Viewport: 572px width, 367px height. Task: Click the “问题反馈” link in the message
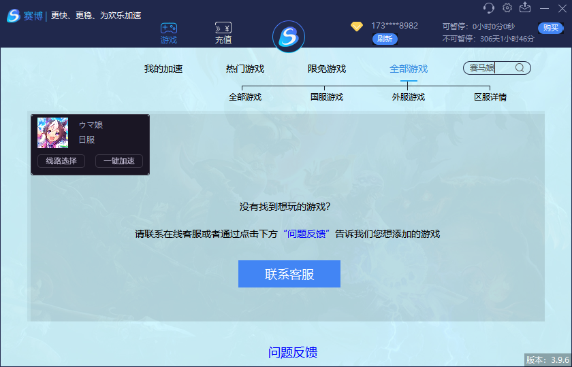tap(306, 234)
